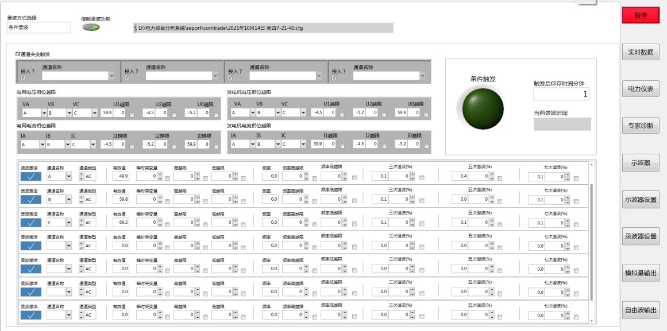Enable I2越限 checkbox in 发电机电流相位越限

coord(384,146)
